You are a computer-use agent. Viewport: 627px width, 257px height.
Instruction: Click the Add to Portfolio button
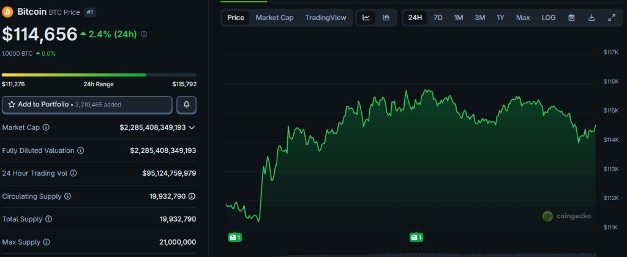(x=87, y=105)
